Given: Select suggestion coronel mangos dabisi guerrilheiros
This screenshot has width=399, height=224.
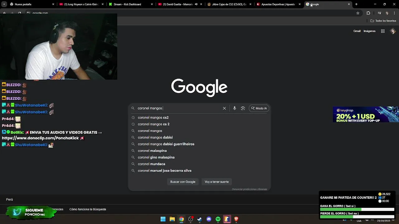Looking at the screenshot, I should (x=199, y=144).
